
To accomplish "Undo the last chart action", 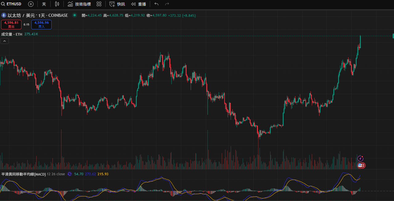I will 156,4.
